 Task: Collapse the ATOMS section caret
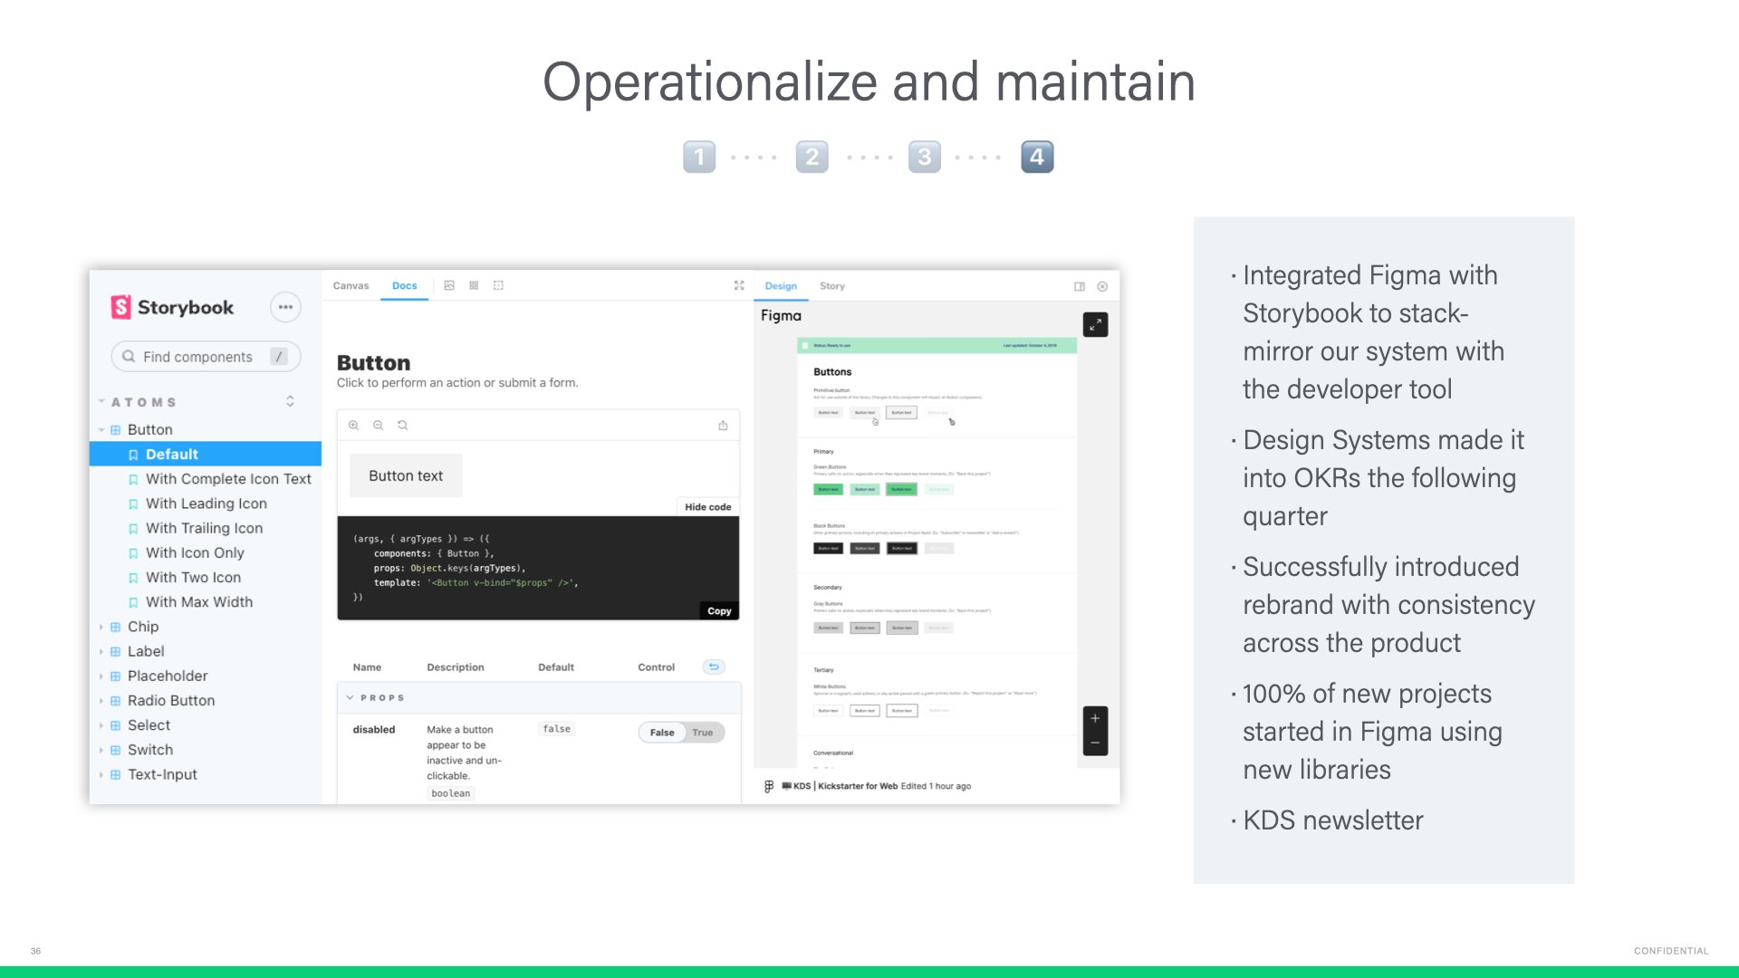click(x=102, y=401)
